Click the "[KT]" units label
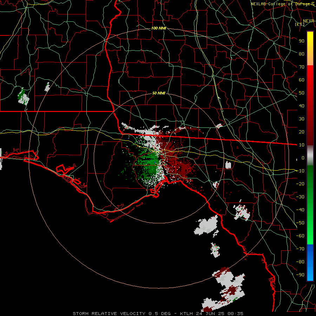The height and width of the screenshot is (316, 316). click(300, 24)
